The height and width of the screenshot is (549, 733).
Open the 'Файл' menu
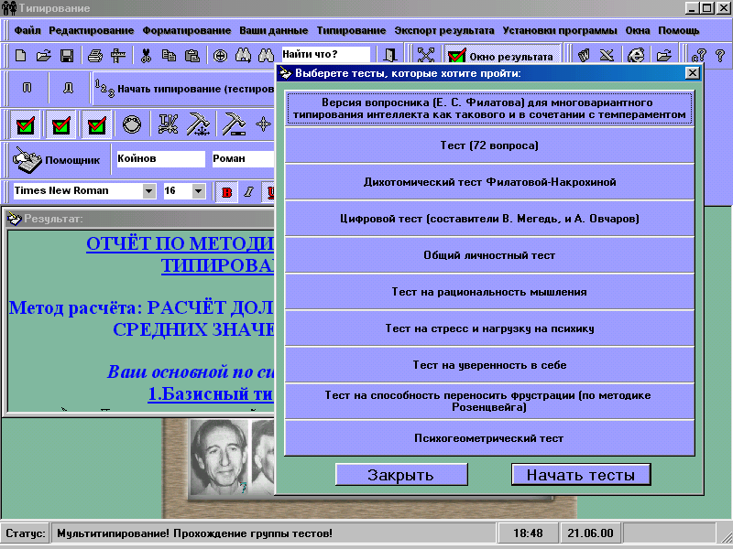(x=27, y=31)
